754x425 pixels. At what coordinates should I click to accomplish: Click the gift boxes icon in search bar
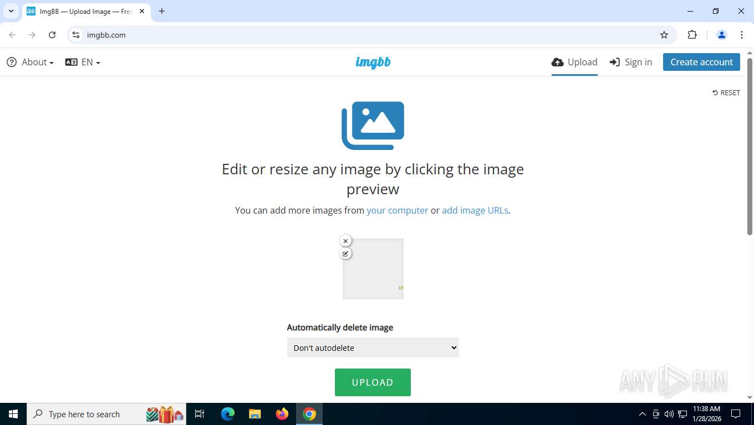(165, 414)
